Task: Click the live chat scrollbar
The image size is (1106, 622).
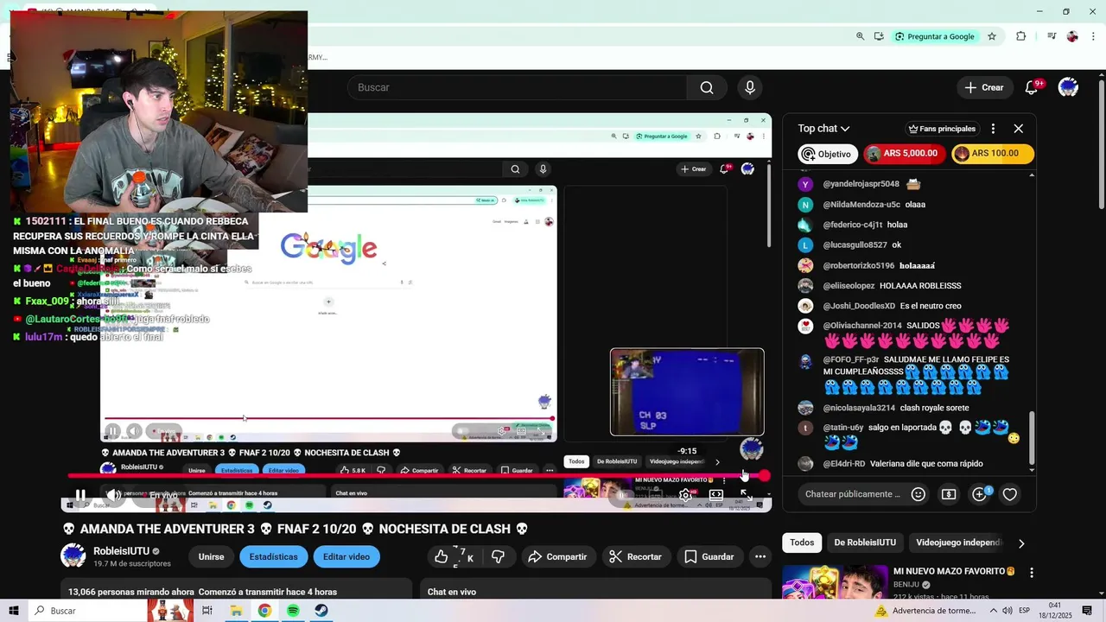Action: [x=1032, y=441]
